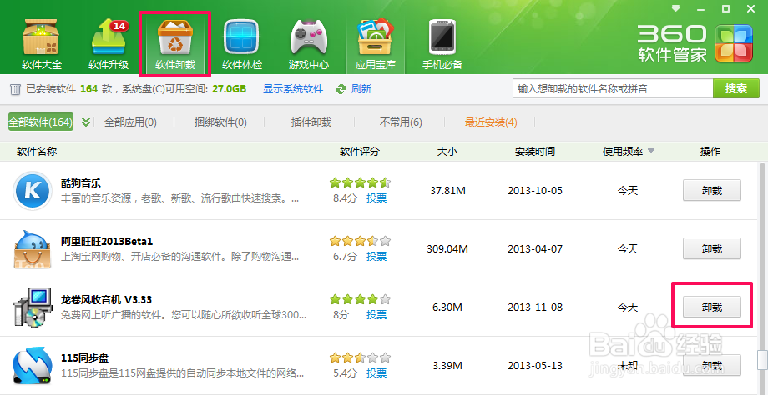This screenshot has width=768, height=395.
Task: Focus the uninstall search input field
Action: point(613,88)
